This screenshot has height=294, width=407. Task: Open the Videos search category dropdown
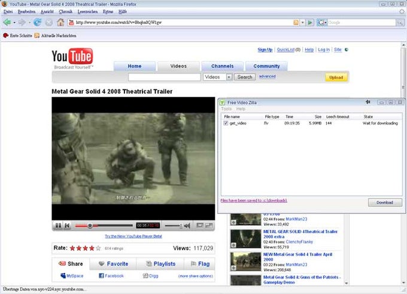[229, 77]
